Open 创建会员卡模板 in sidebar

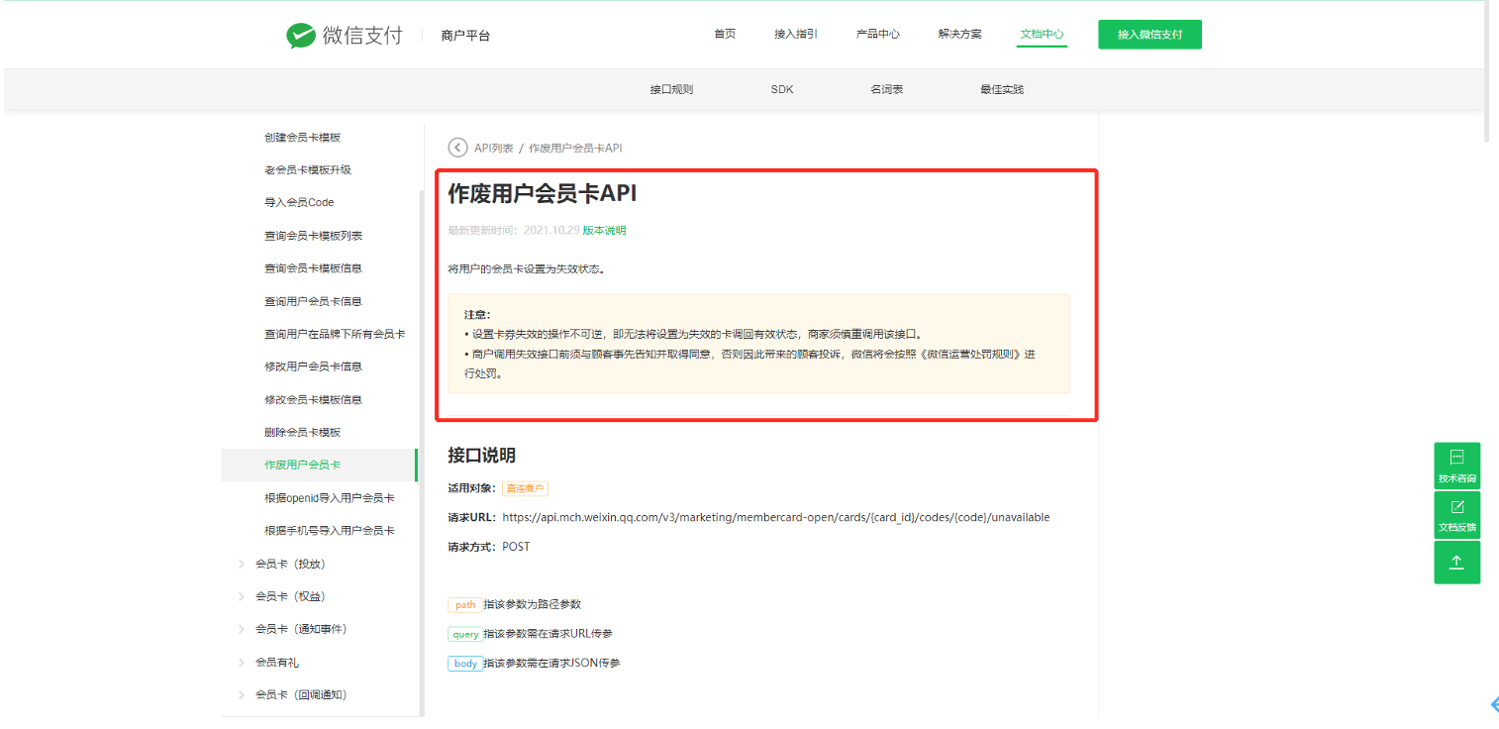pyautogui.click(x=302, y=138)
